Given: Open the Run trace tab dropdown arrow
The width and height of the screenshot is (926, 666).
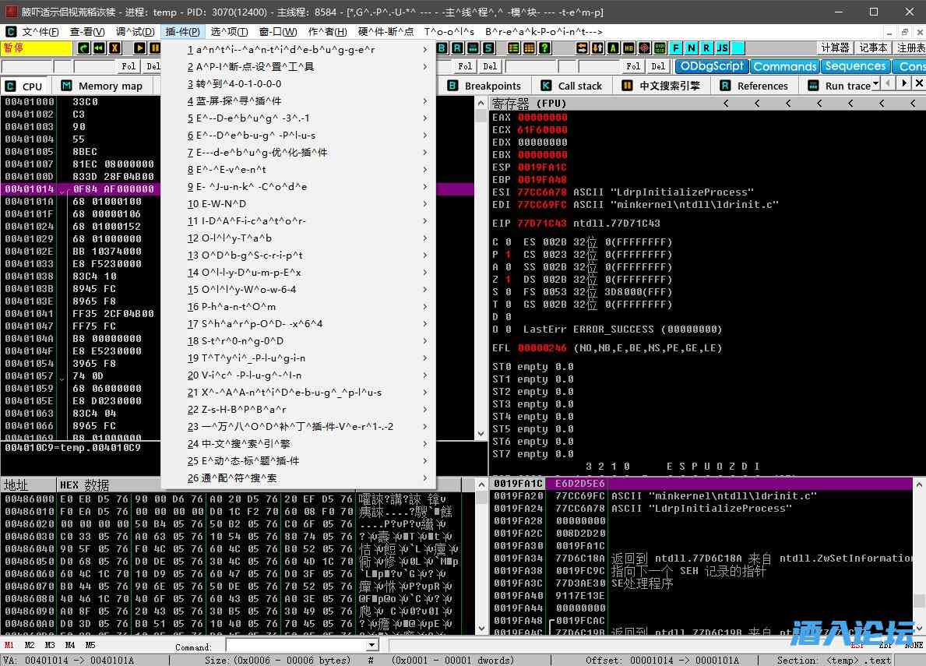Looking at the screenshot, I should coord(876,85).
